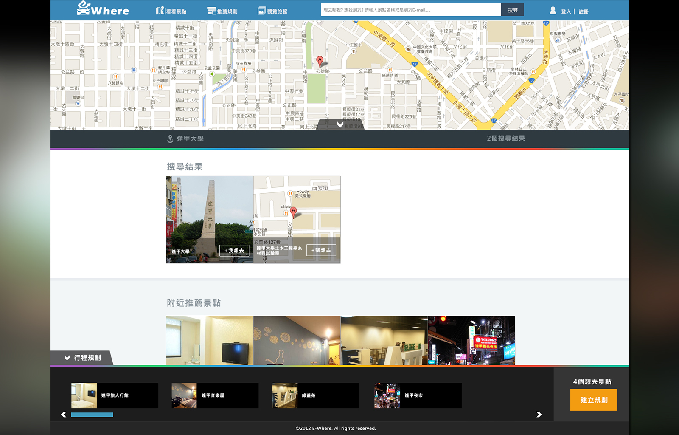
Task: Click the 建立規劃 orange button
Action: click(593, 400)
